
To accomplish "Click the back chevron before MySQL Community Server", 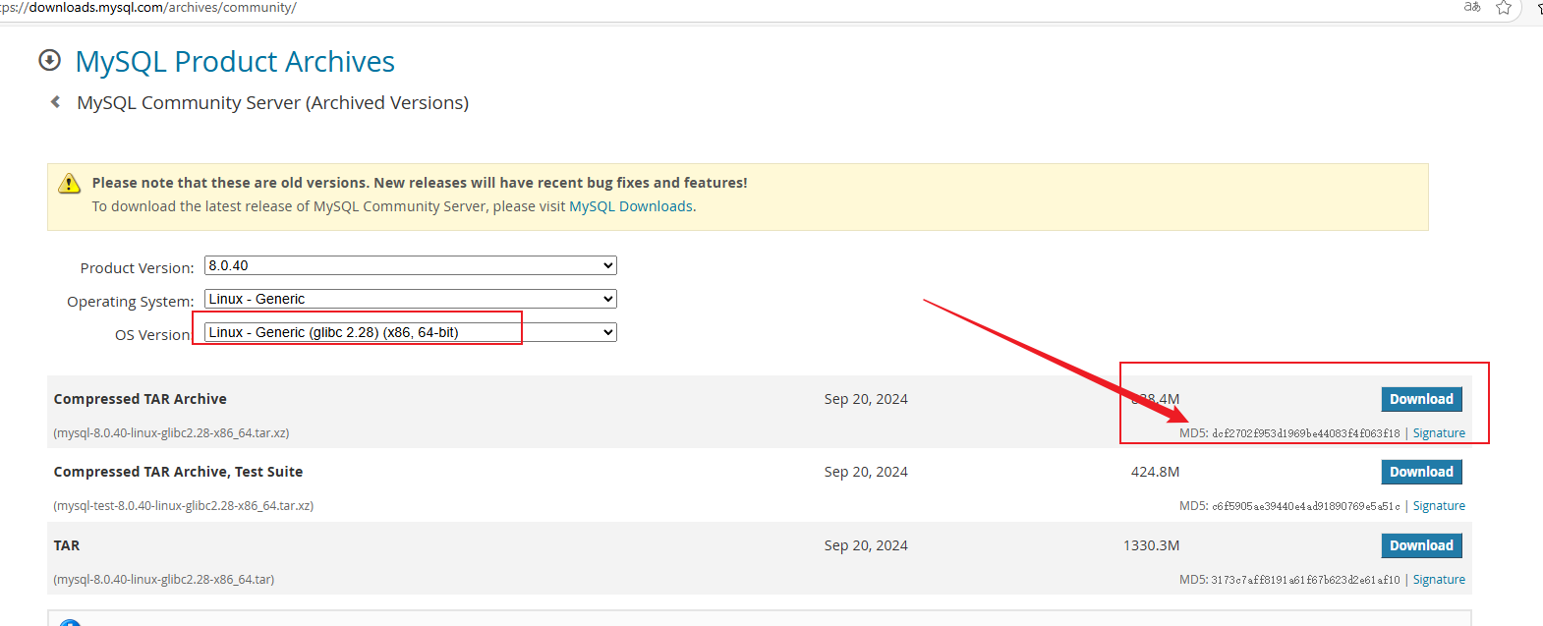I will tap(56, 102).
